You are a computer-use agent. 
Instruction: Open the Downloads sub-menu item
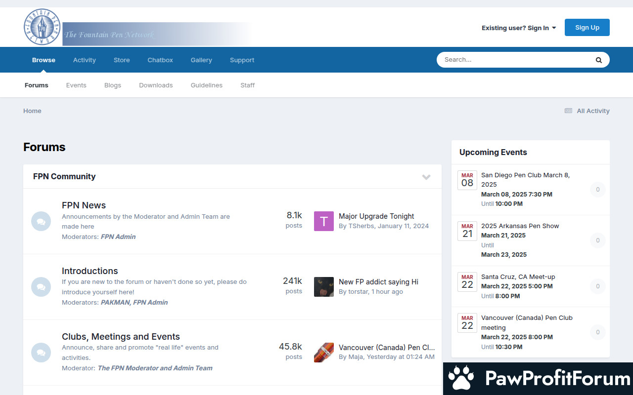(156, 85)
